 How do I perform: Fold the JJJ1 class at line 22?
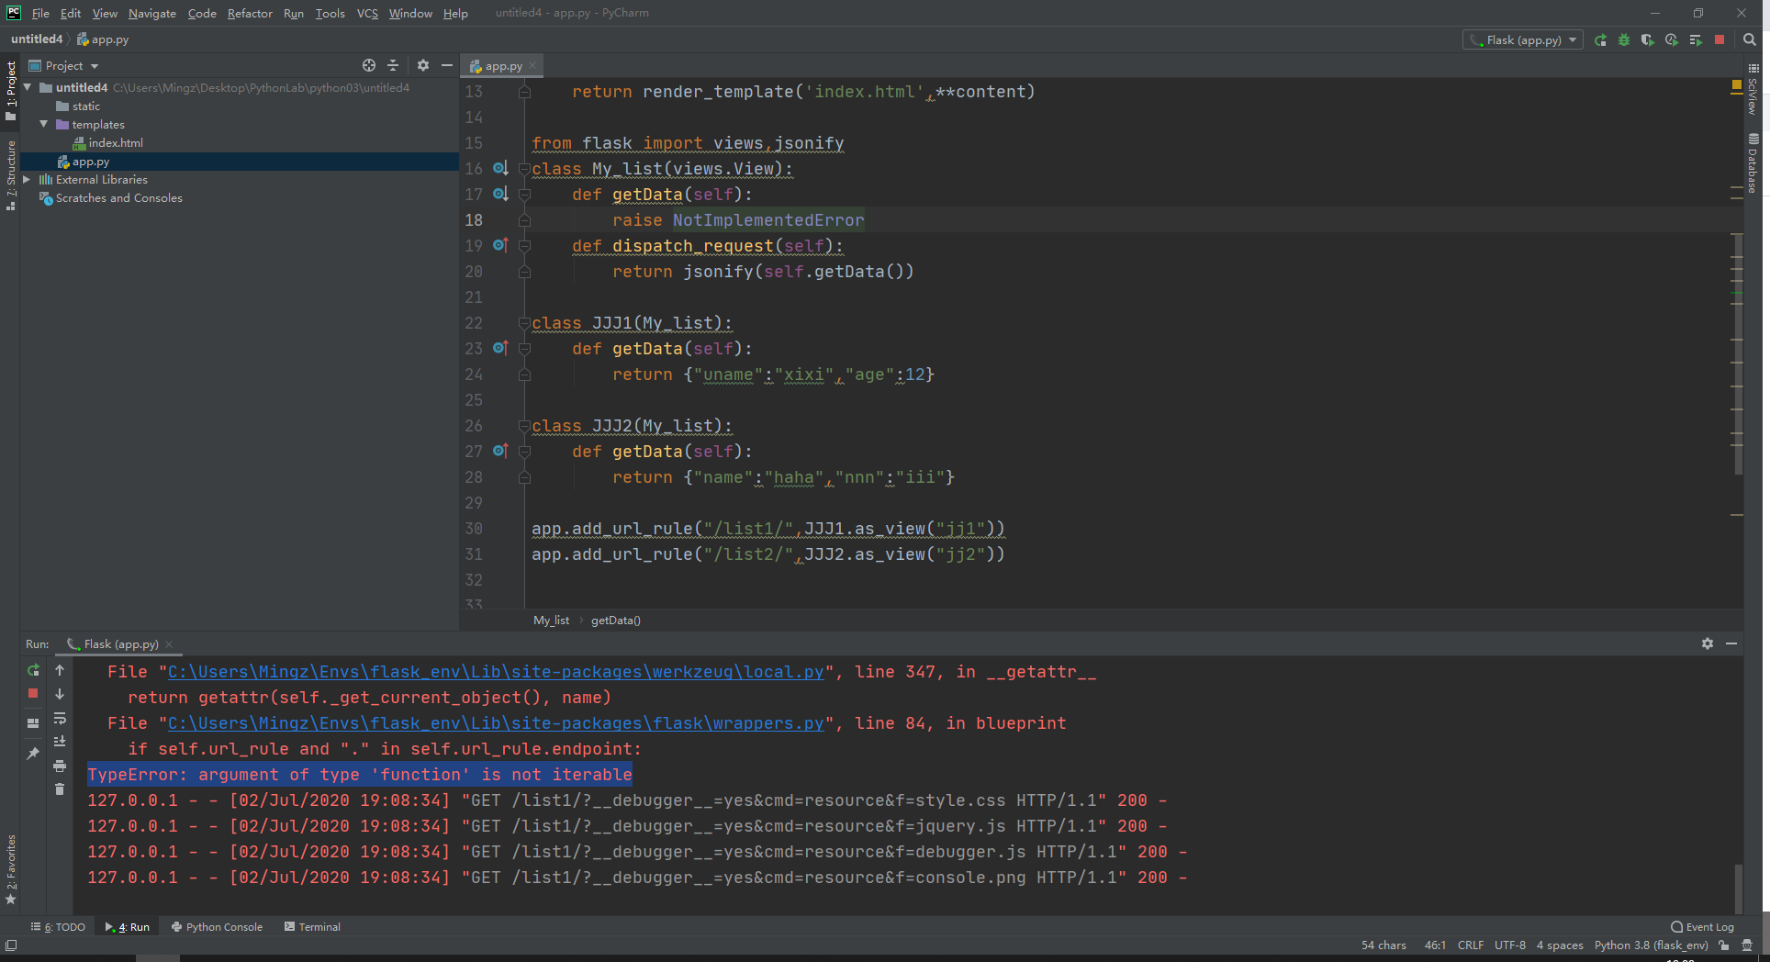[524, 322]
